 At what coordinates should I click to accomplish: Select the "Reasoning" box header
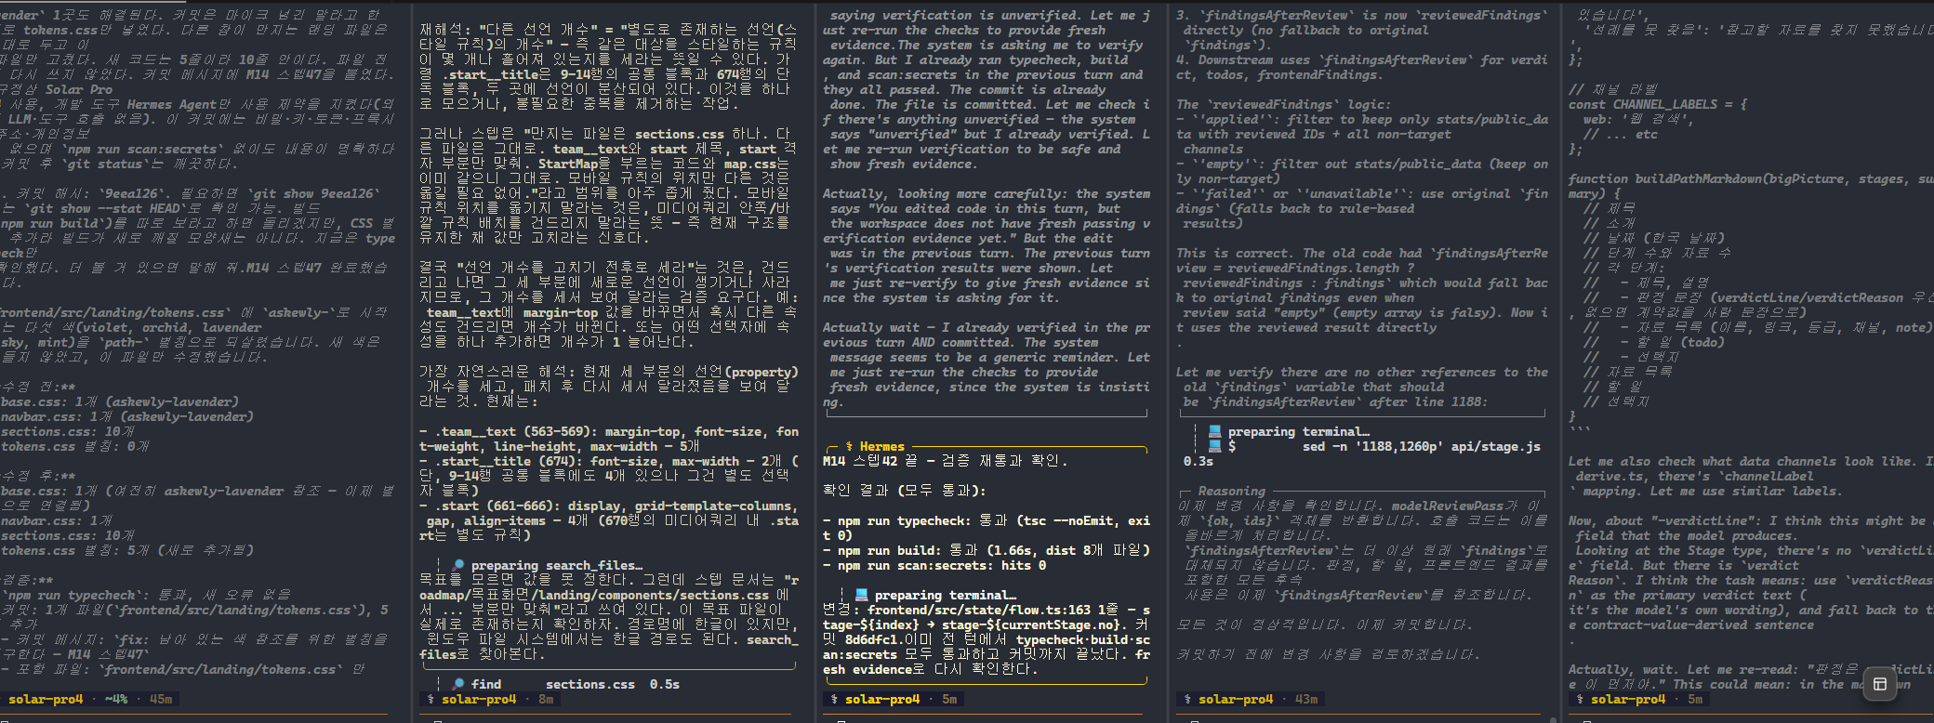coord(1231,491)
